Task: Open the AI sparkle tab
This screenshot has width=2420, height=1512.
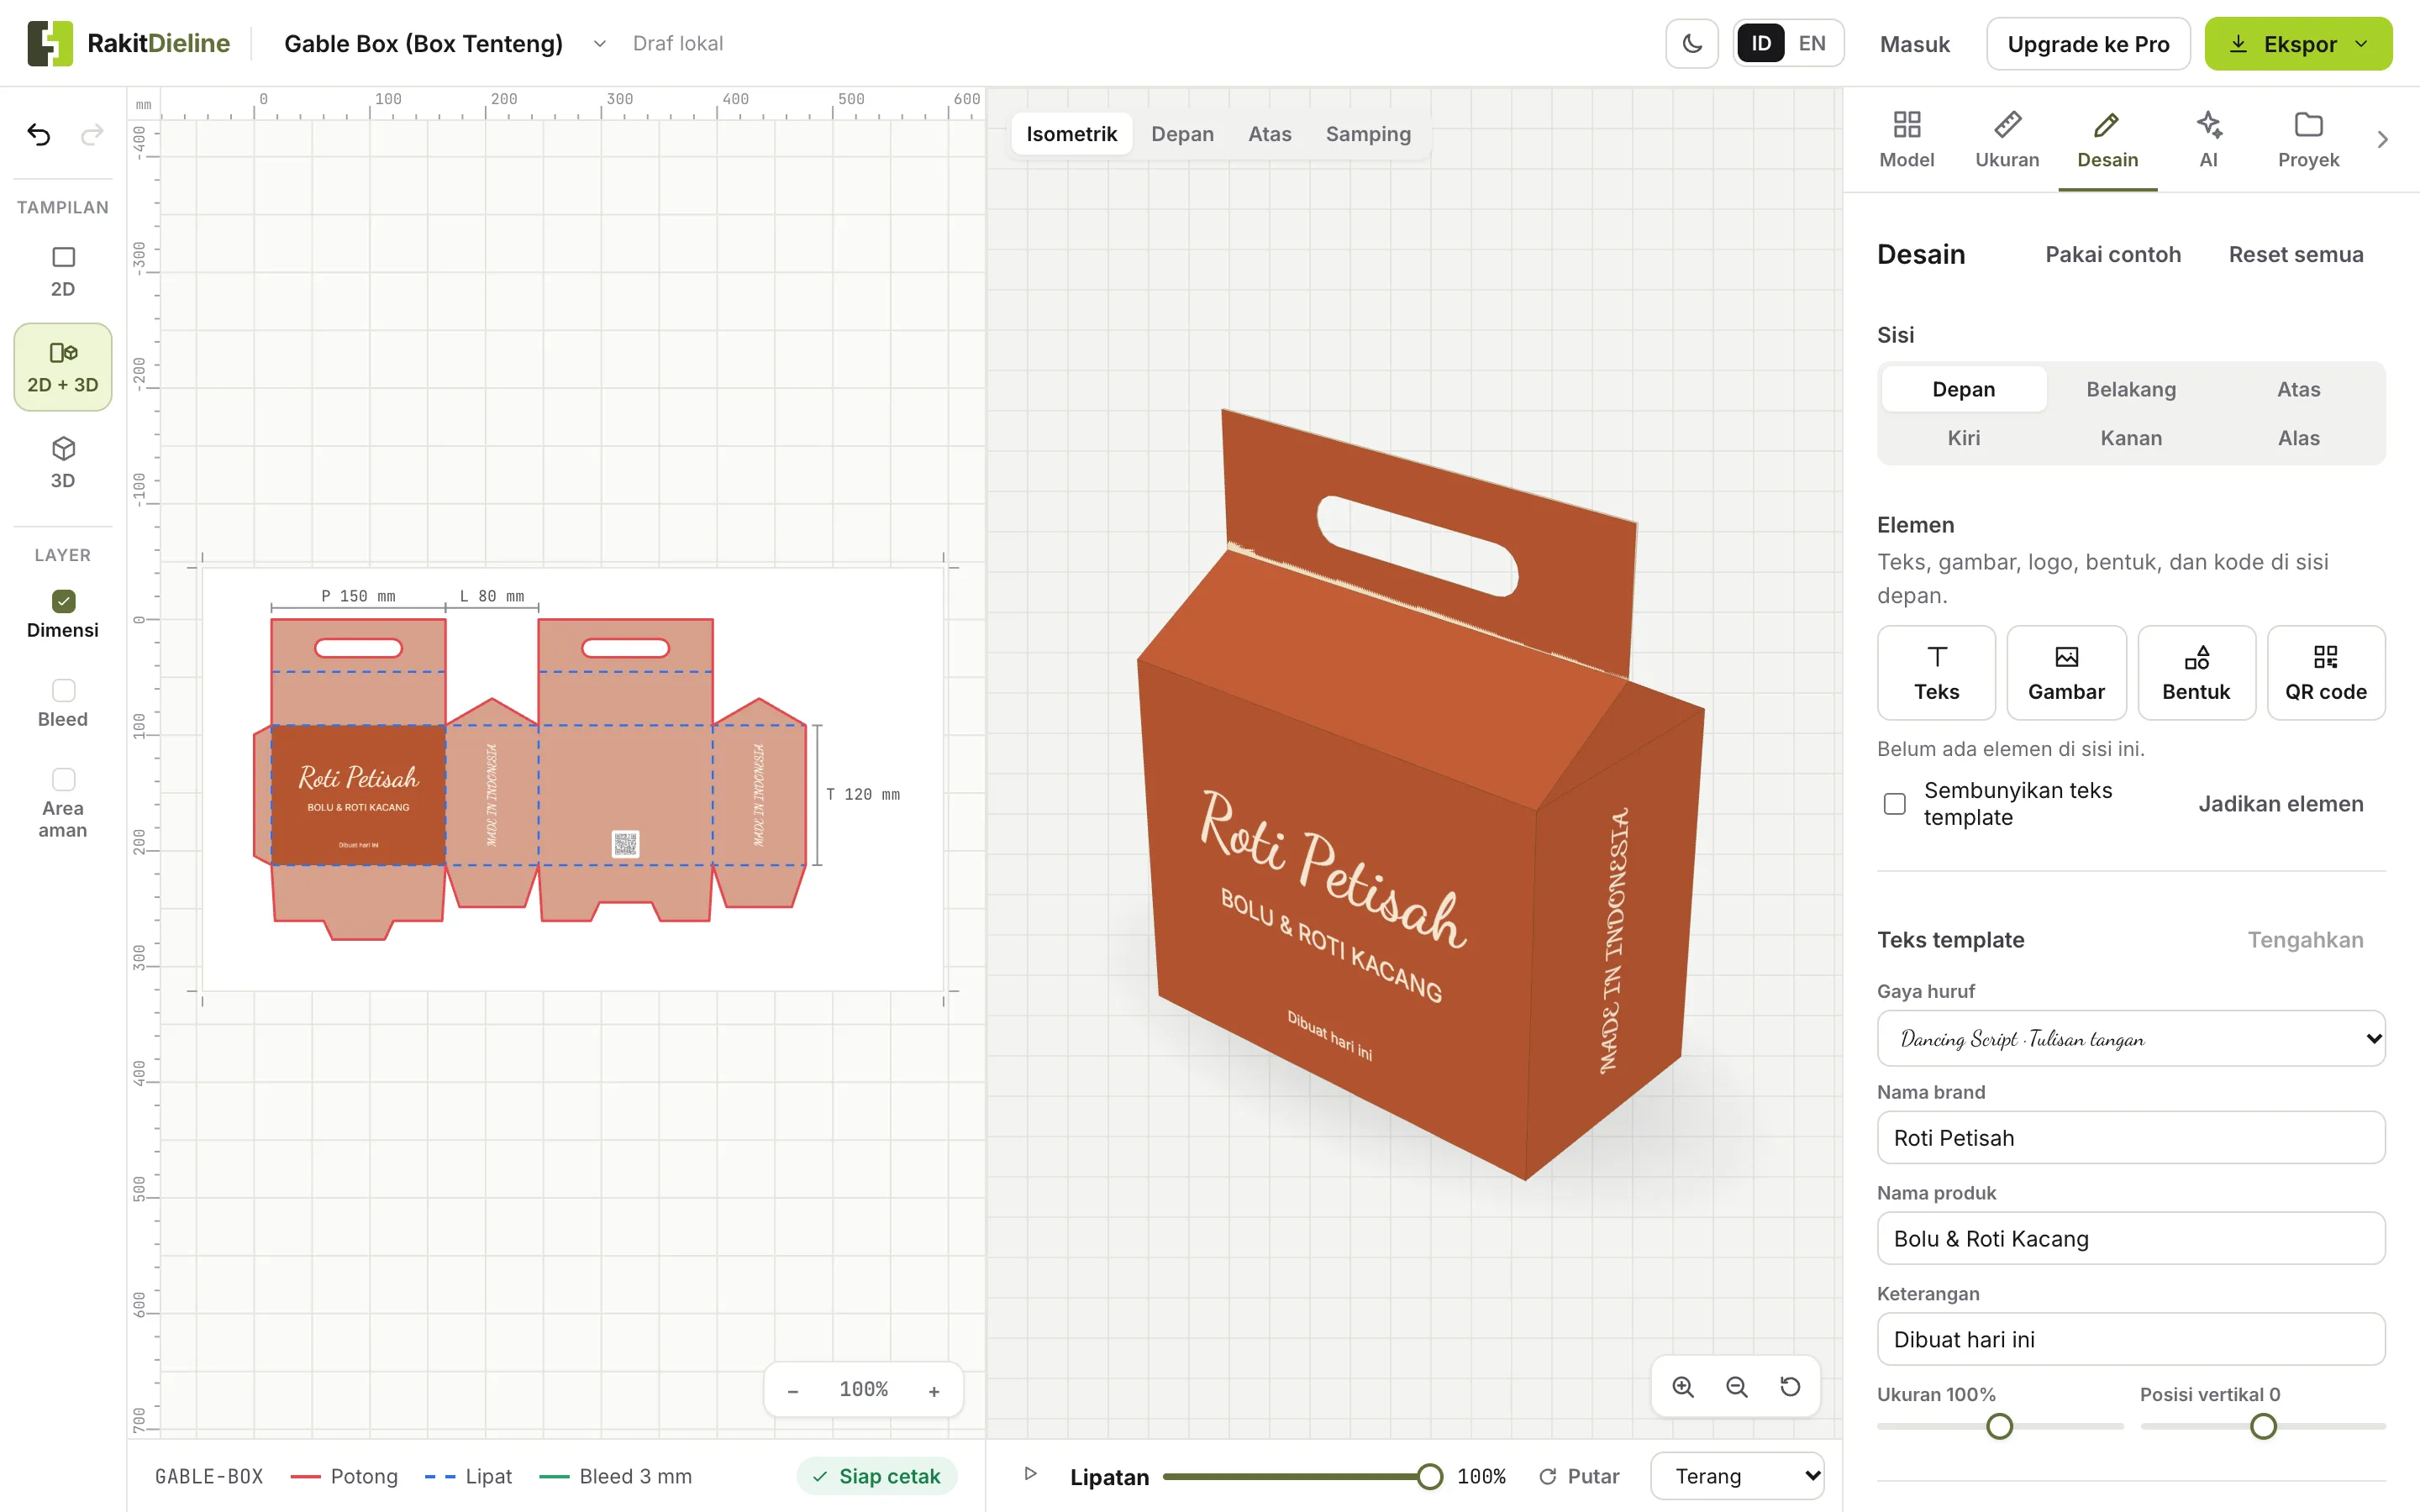Action: [2208, 139]
